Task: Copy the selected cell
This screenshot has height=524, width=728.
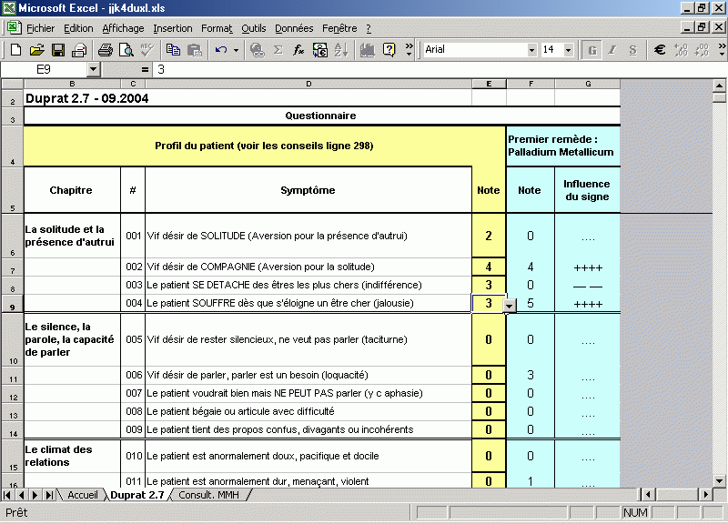Action: [174, 50]
